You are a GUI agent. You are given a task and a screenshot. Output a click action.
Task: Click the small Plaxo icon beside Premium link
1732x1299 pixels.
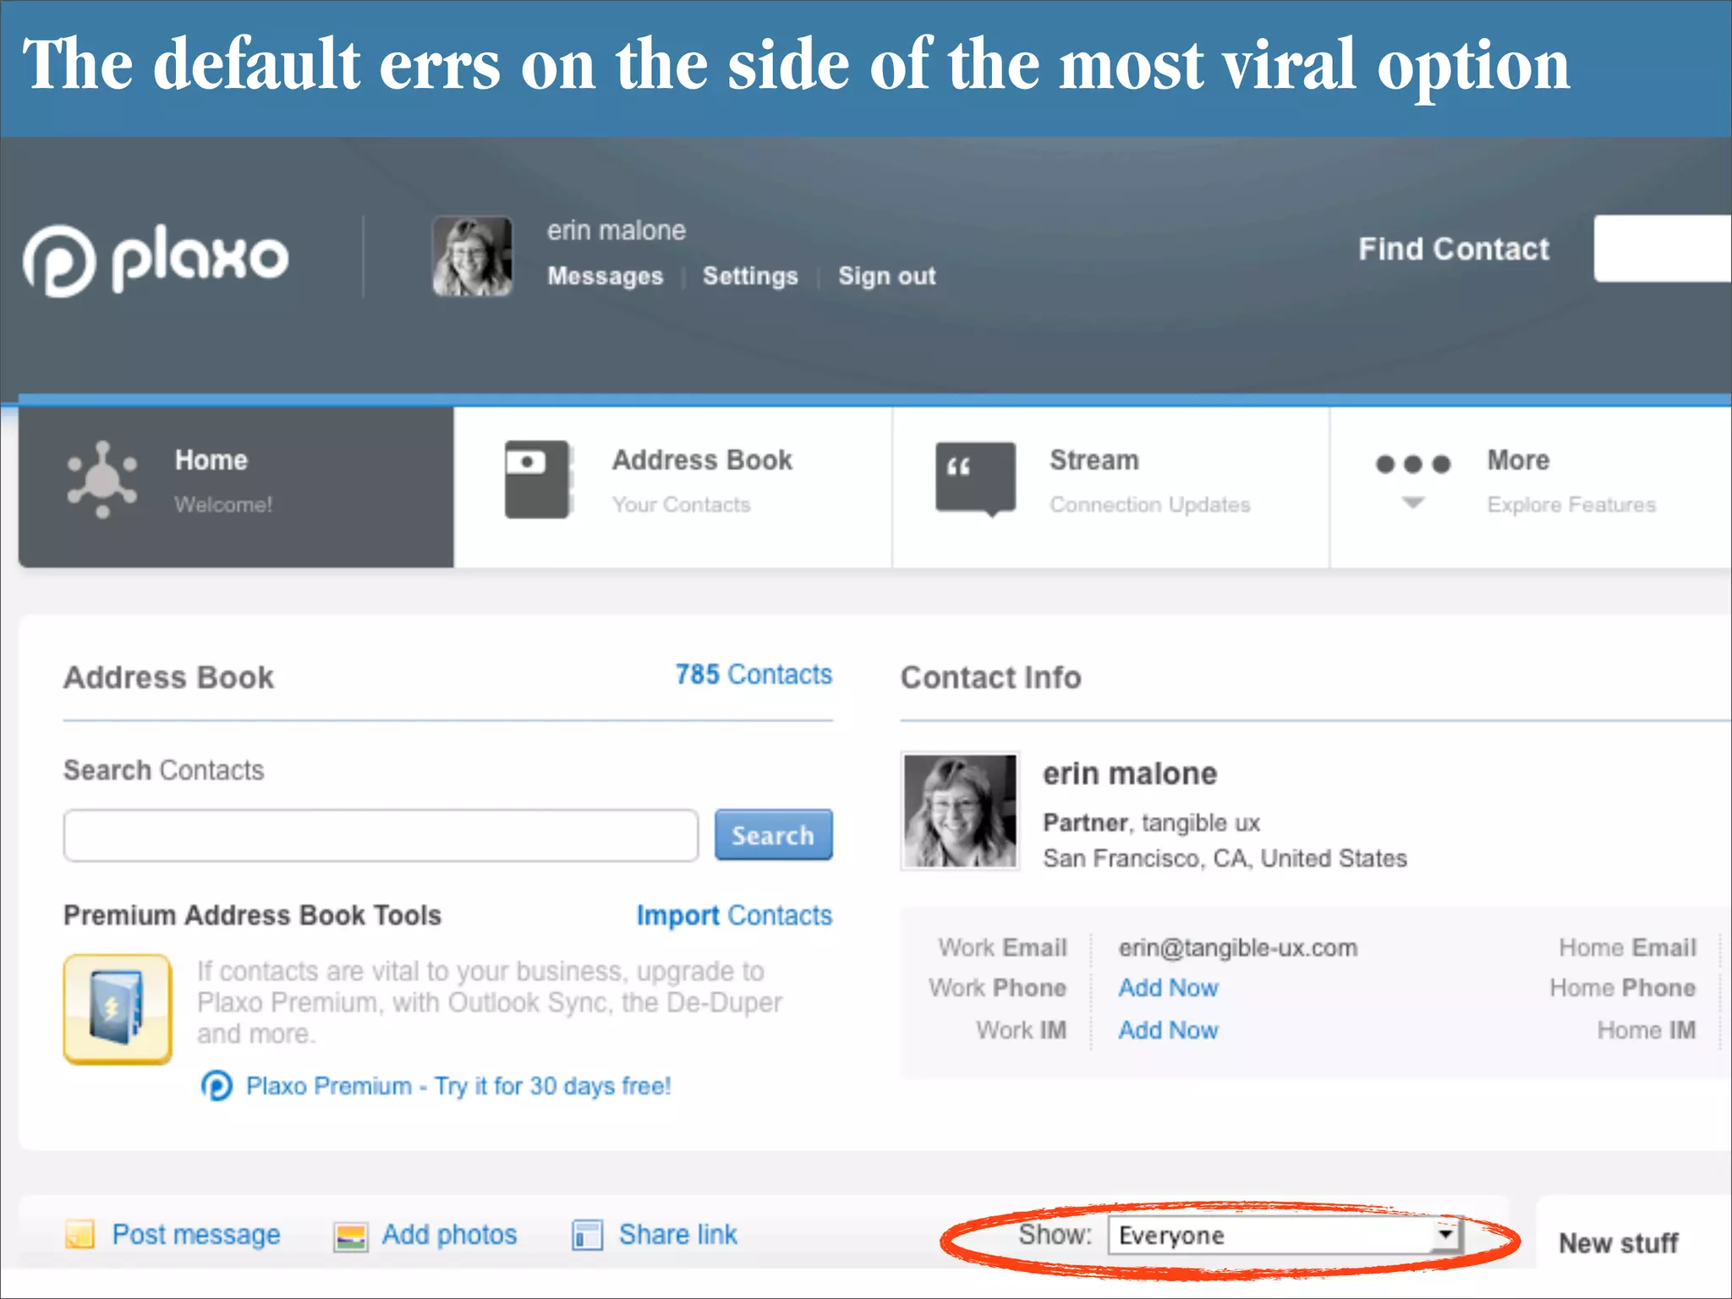(216, 1086)
